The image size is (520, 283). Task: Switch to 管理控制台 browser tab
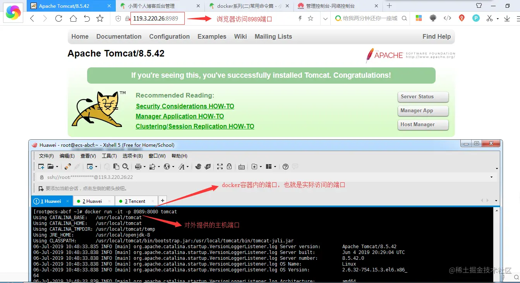pos(337,6)
